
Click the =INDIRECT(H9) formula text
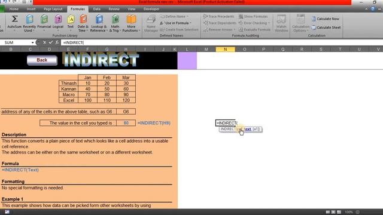[154, 123]
